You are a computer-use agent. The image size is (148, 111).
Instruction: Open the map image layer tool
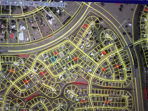pyautogui.click(x=21, y=3)
